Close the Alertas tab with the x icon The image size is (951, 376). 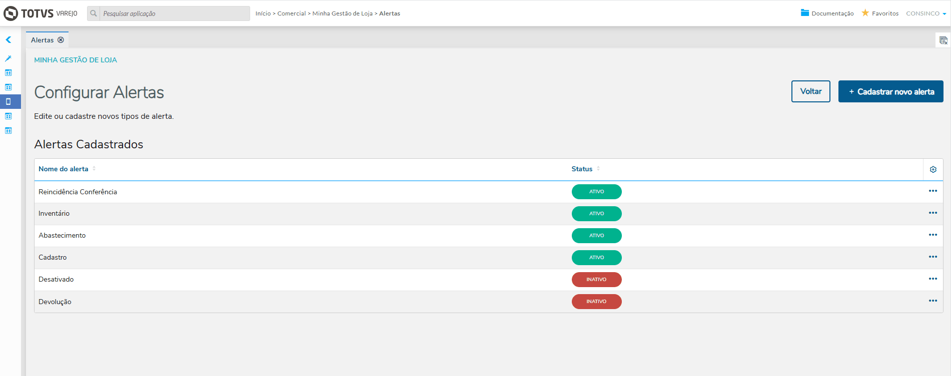(x=61, y=40)
